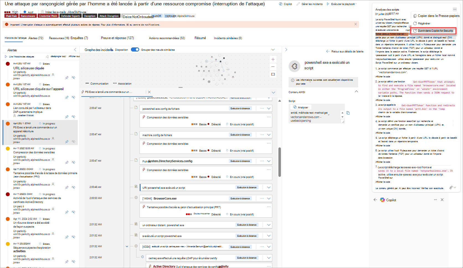This screenshot has height=268, width=463.
Task: Click Afficher tout in the alerts panel
Action: point(74,57)
